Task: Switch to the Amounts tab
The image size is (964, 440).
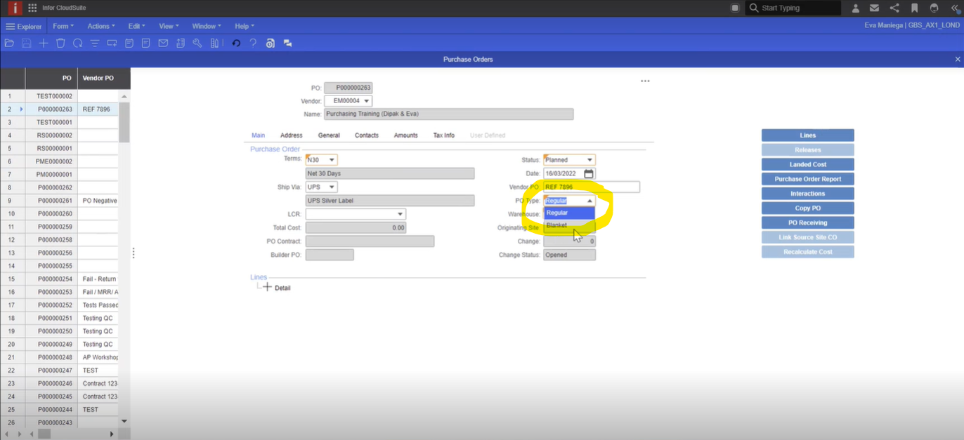Action: point(405,135)
